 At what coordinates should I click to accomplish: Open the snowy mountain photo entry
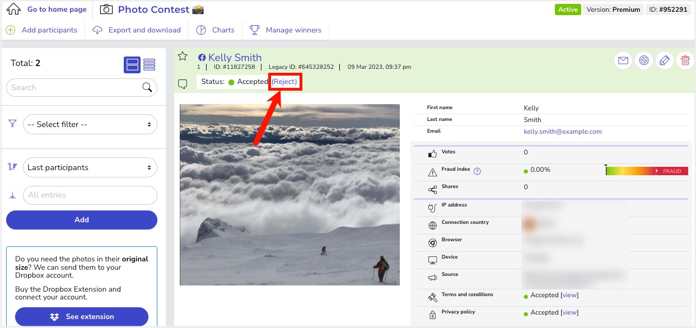point(289,195)
